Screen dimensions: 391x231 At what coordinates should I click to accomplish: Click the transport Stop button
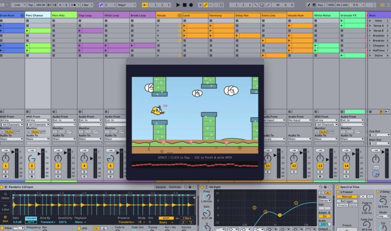click(184, 5)
